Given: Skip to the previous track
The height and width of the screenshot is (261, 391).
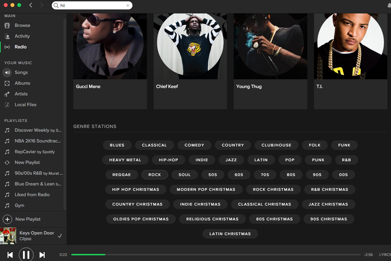Looking at the screenshot, I should pos(10,255).
